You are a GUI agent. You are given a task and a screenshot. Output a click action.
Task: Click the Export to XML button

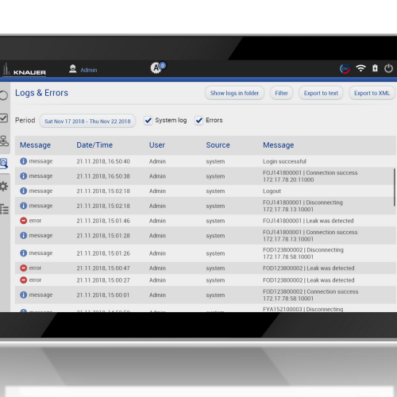point(372,93)
